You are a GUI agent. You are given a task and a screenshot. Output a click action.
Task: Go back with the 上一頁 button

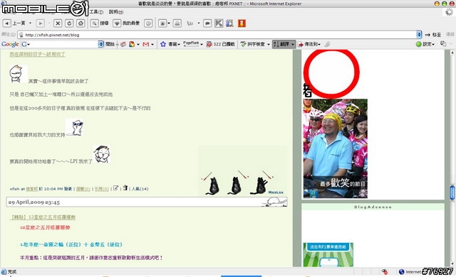tap(14, 23)
